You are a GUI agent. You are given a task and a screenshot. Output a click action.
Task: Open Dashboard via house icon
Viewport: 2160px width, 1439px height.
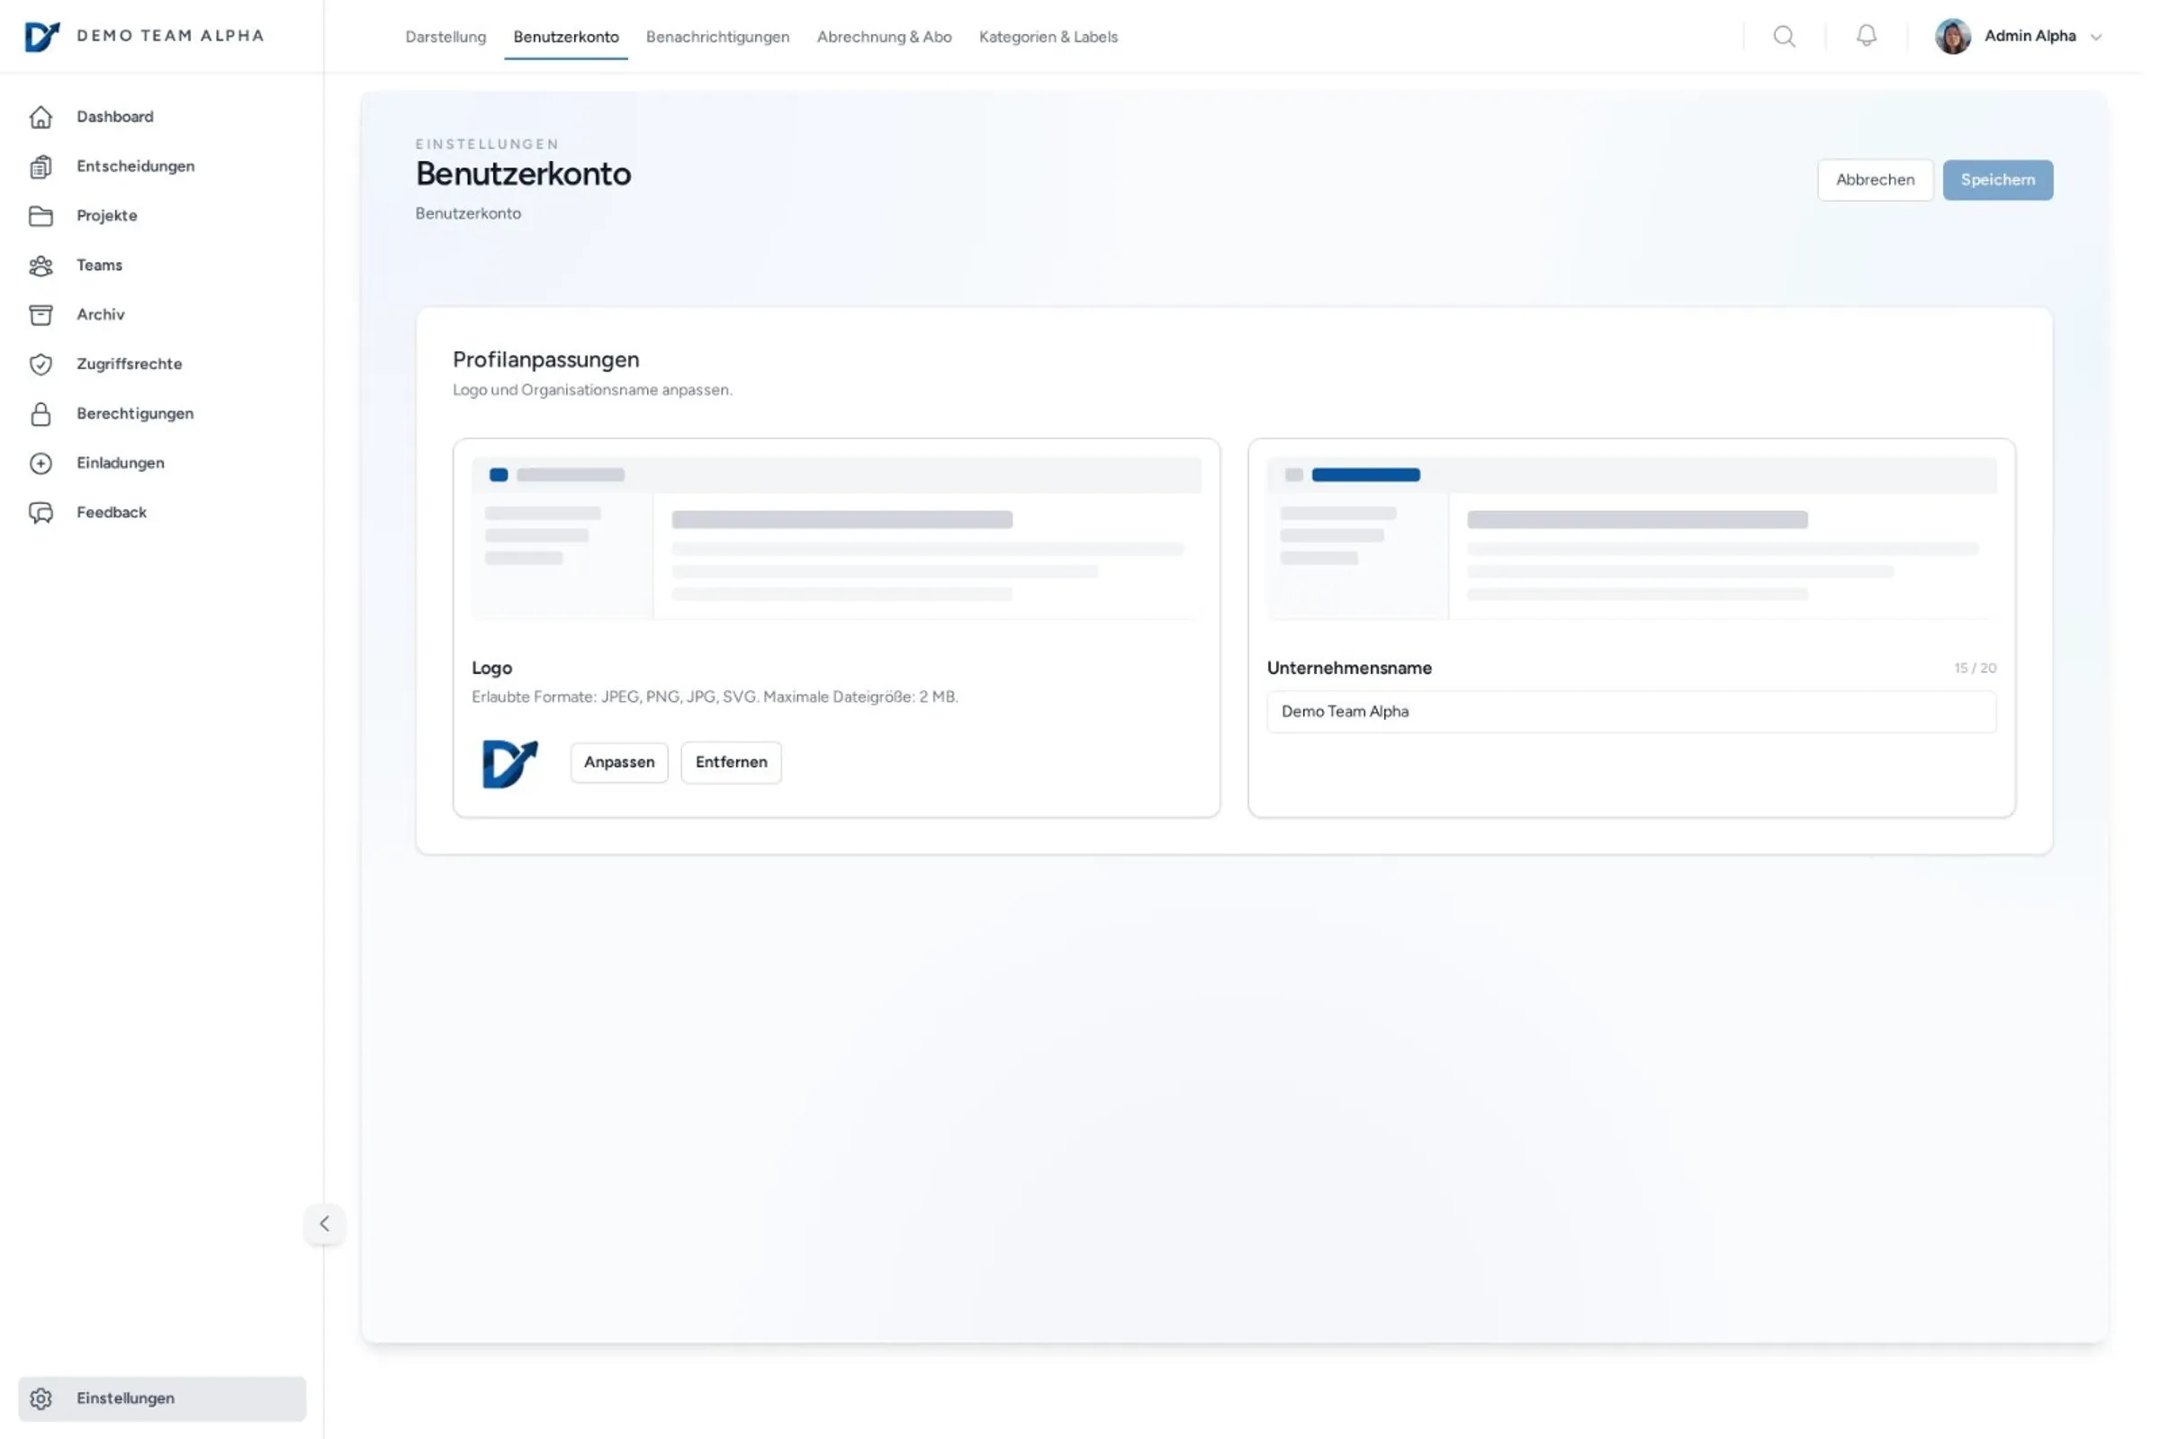(x=40, y=118)
